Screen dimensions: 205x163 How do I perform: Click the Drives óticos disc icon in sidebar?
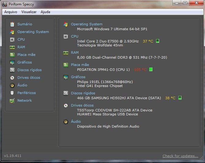pos(12,78)
